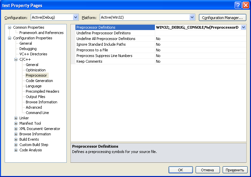Select Output Files
The height and width of the screenshot is (177, 251).
pos(35,97)
